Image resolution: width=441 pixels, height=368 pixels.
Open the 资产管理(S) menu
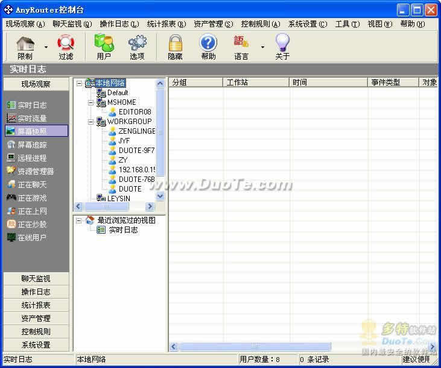[214, 24]
